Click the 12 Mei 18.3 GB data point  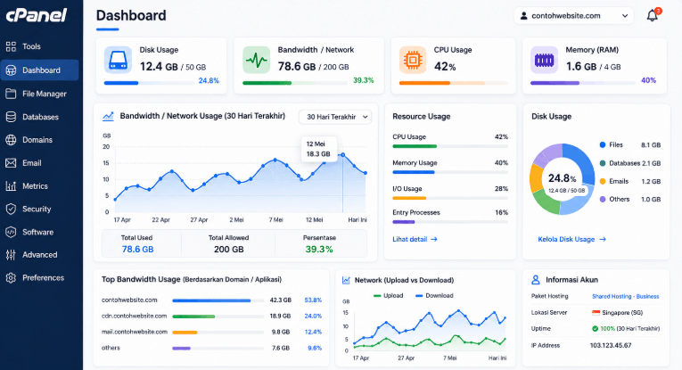tap(342, 155)
